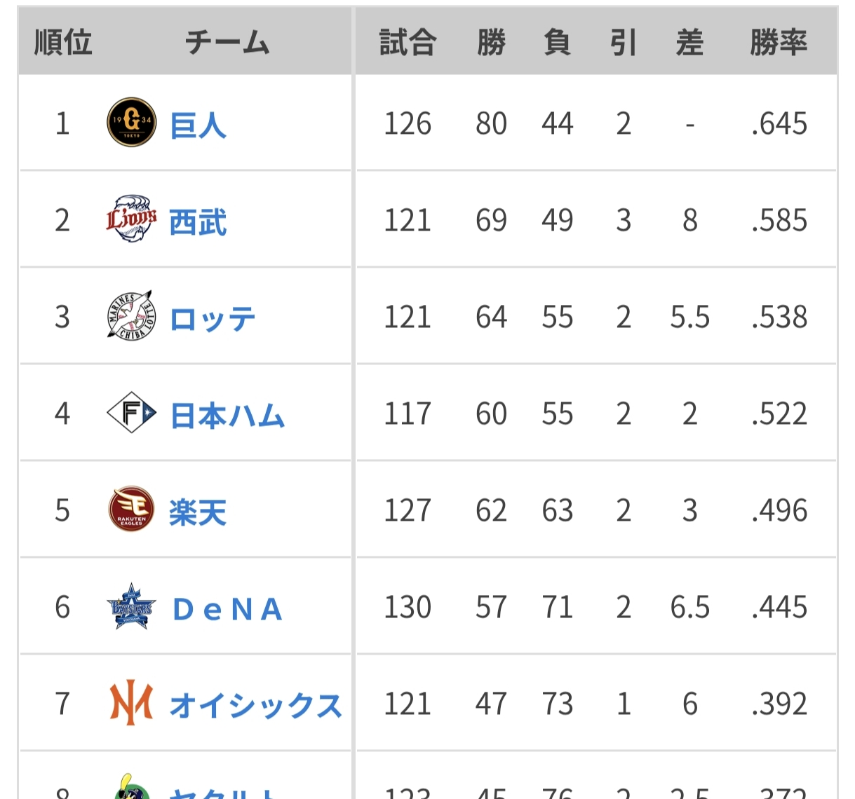Click the Seibu Lions team logo
This screenshot has height=799, width=855.
pos(132,219)
